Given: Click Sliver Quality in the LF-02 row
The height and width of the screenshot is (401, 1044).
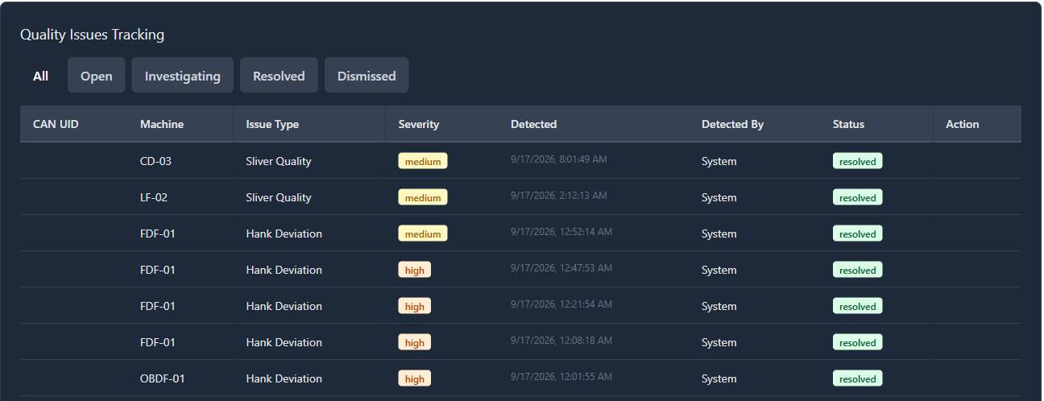Looking at the screenshot, I should point(279,197).
